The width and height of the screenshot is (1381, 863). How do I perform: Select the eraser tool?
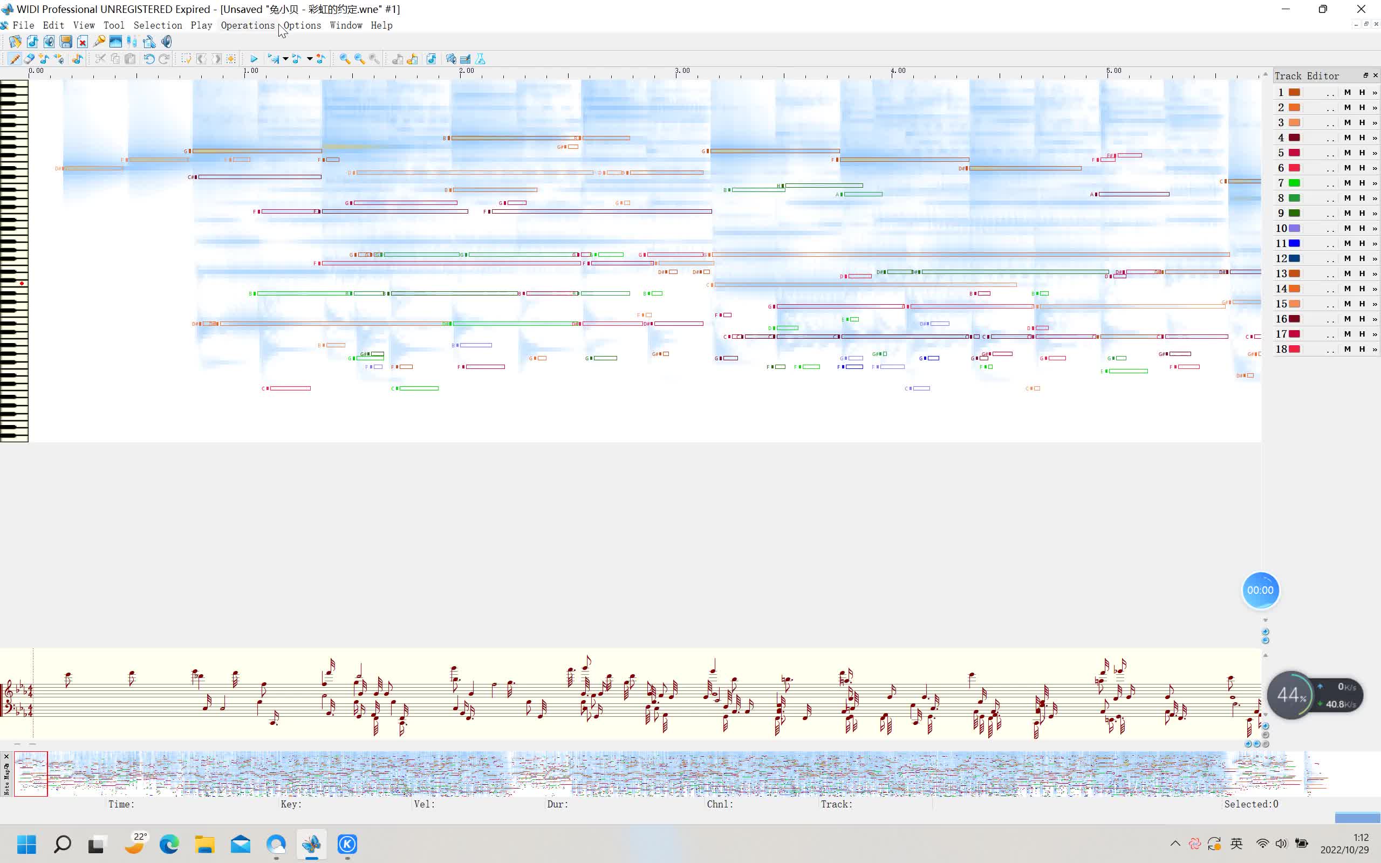[x=29, y=59]
